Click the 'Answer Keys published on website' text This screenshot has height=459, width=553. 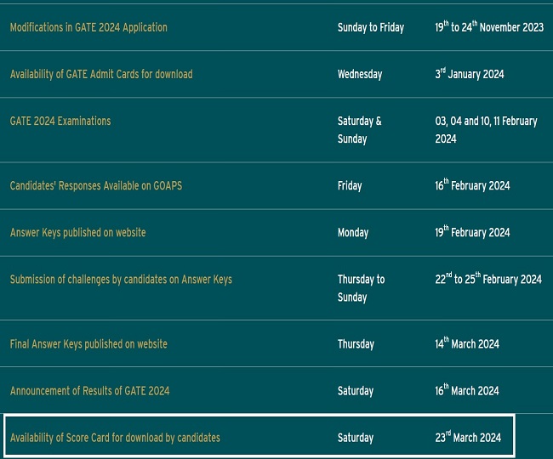(77, 232)
